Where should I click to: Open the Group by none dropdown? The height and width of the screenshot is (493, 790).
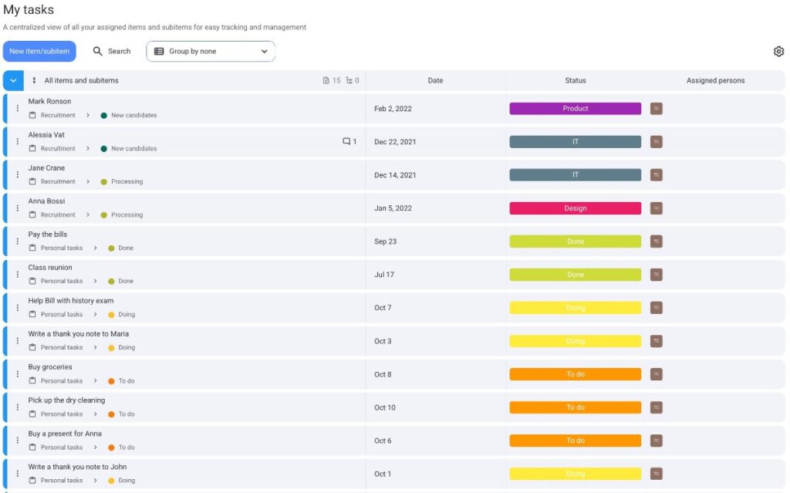tap(211, 52)
